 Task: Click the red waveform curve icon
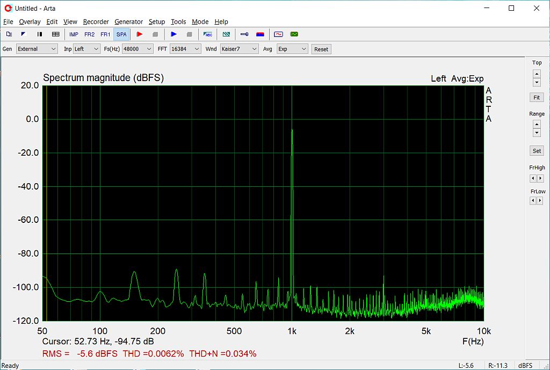pyautogui.click(x=279, y=34)
